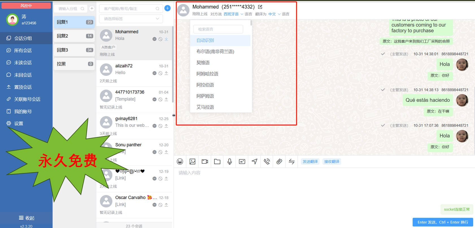The image size is (475, 228).
Task: Select 艾马拉语 in the language list
Action: (x=220, y=107)
